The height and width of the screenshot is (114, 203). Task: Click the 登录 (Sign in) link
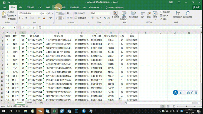pyautogui.click(x=171, y=2)
